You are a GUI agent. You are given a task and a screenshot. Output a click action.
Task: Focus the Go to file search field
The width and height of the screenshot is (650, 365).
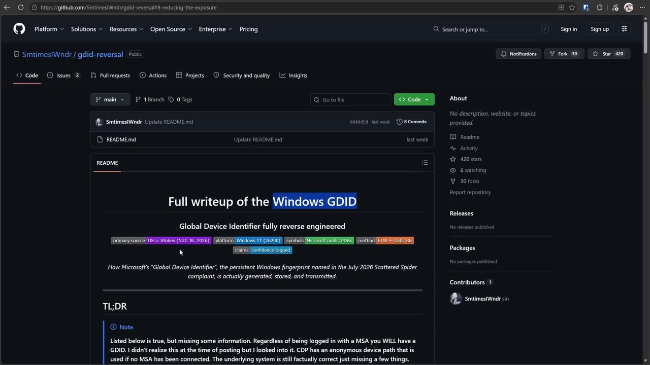pos(350,99)
